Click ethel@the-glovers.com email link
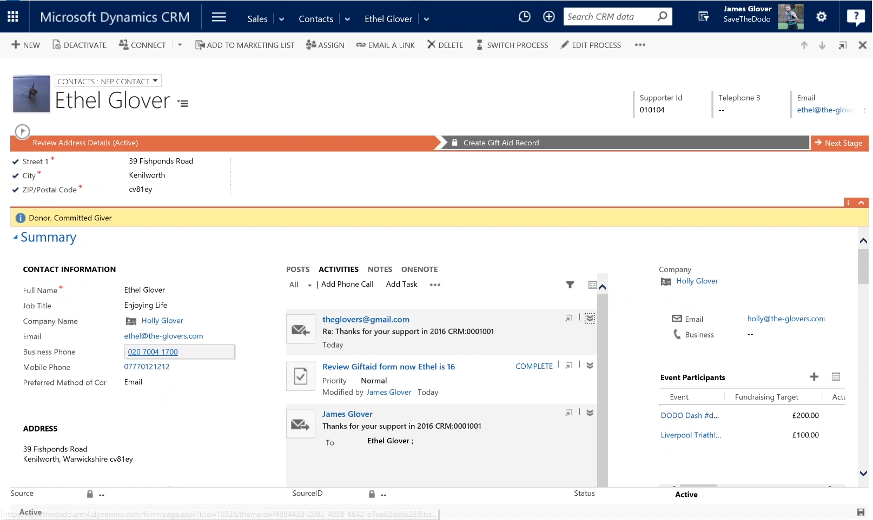873x520 pixels. 163,336
